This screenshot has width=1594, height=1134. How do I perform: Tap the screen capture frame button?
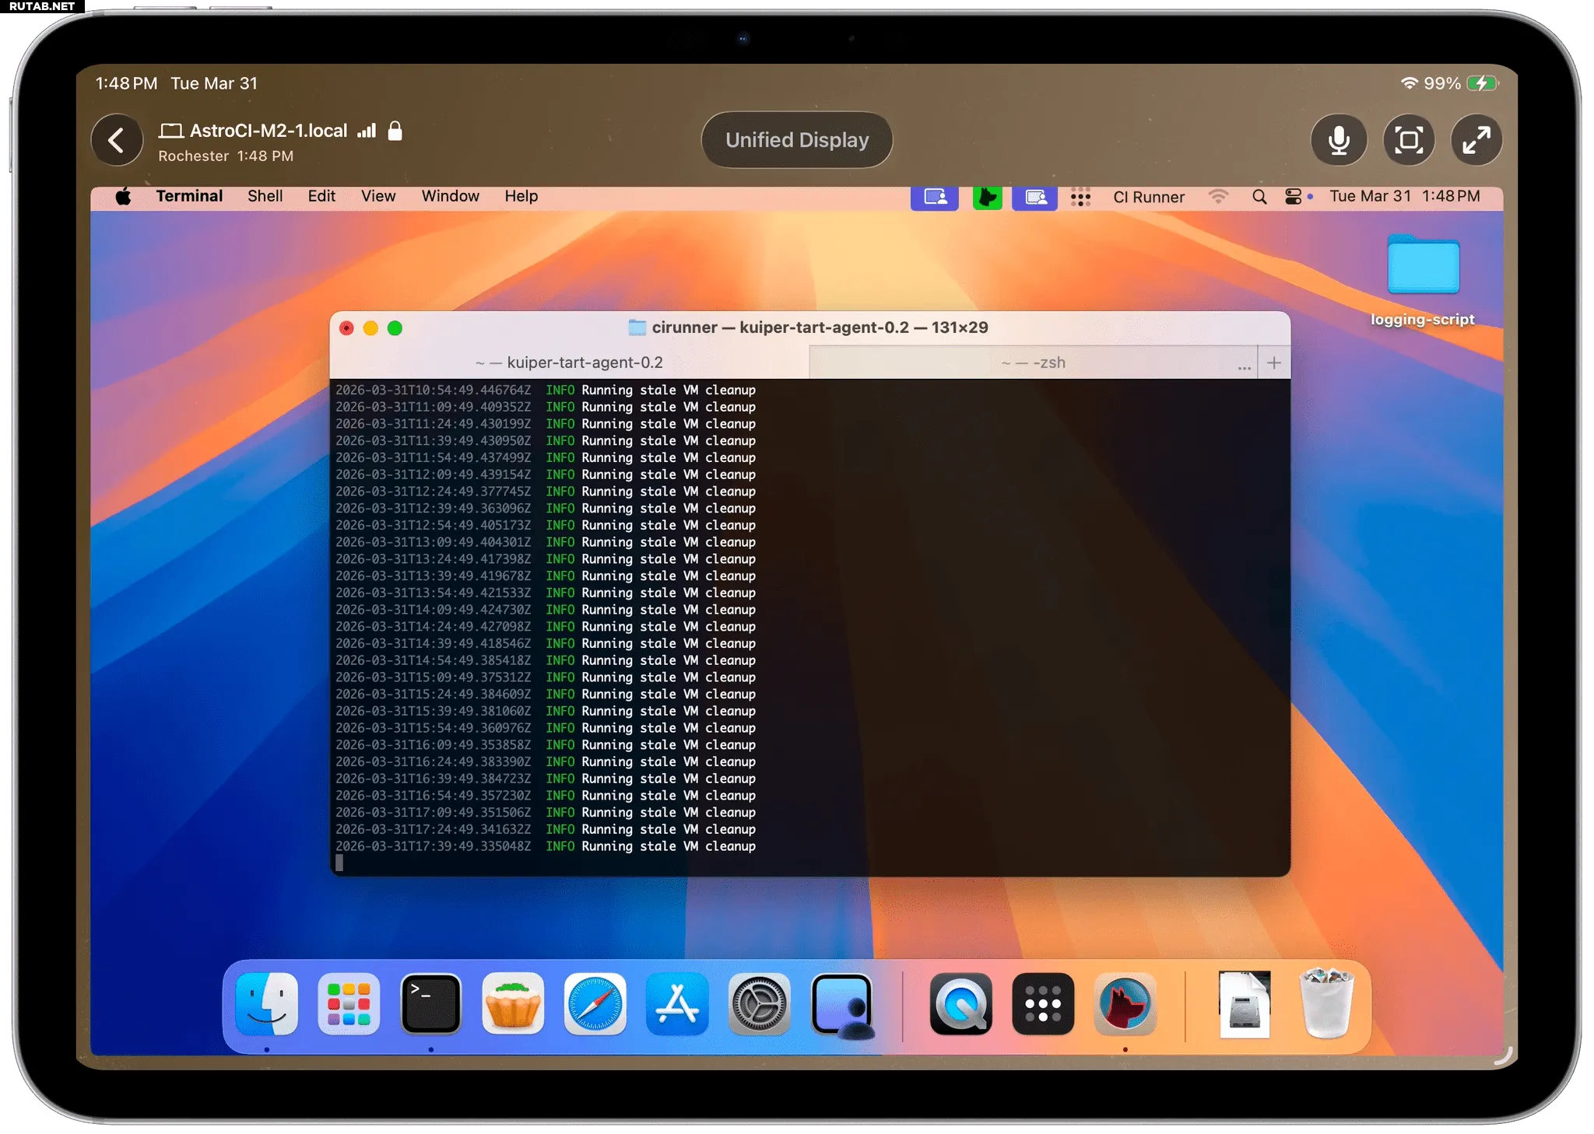point(1408,141)
